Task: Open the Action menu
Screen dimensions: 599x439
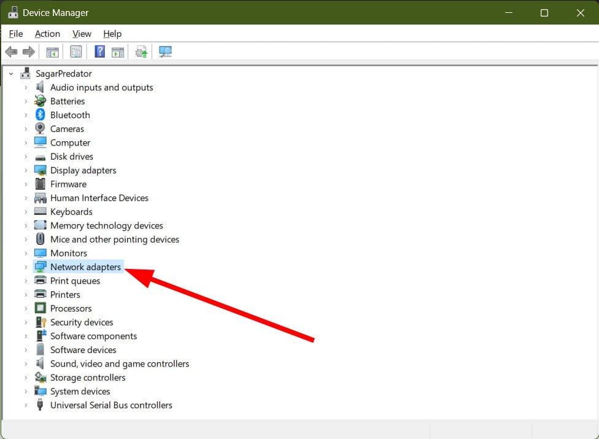Action: (47, 34)
